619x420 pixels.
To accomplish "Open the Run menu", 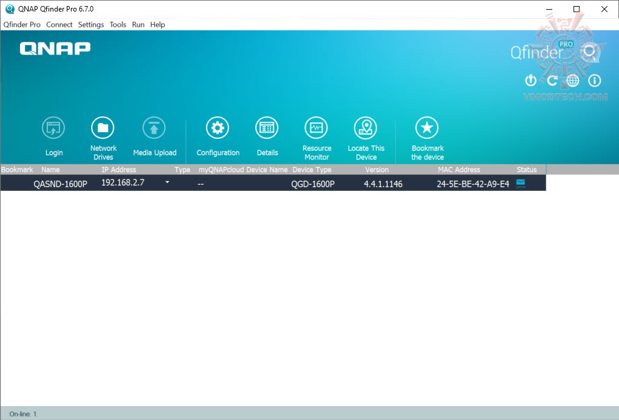I will pyautogui.click(x=138, y=24).
